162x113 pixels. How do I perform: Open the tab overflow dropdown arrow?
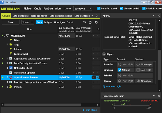click(x=92, y=16)
